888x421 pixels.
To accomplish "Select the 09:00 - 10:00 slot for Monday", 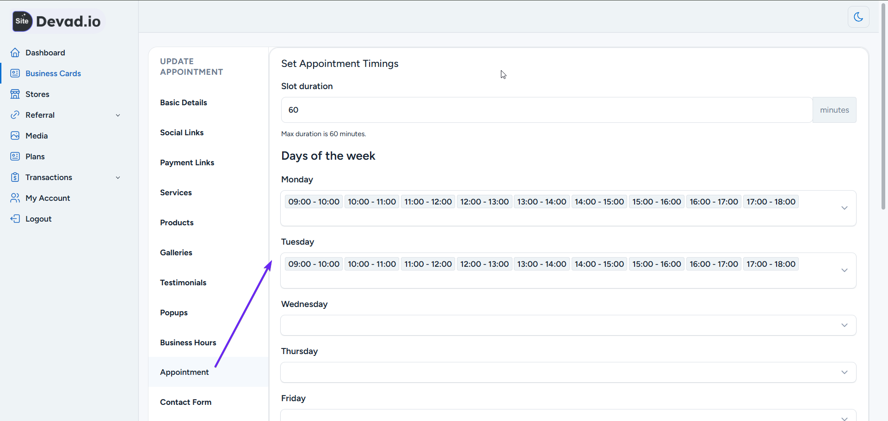I will point(314,201).
